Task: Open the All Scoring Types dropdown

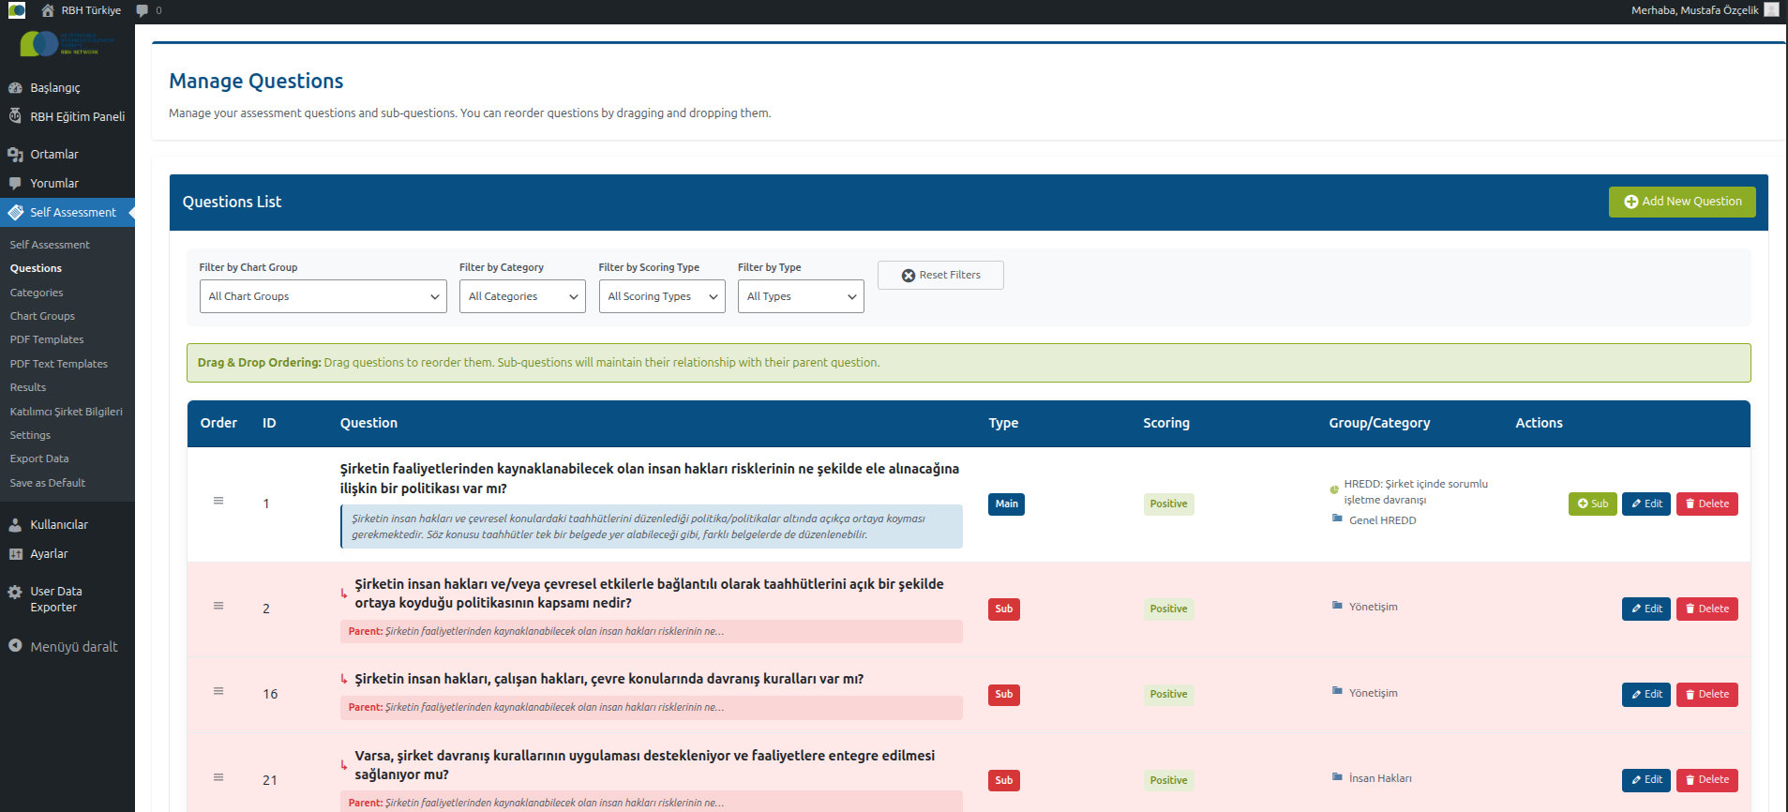Action: click(x=661, y=296)
